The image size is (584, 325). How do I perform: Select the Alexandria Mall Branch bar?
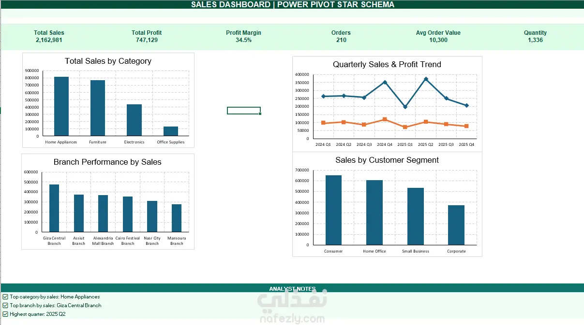pos(103,213)
